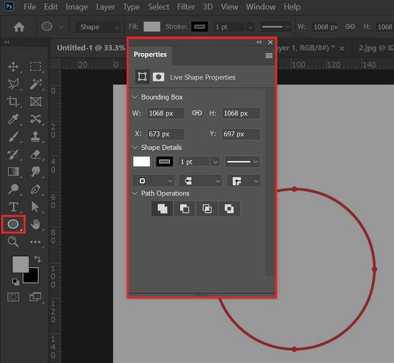
Task: Click the Subtract Front Shape path operation
Action: click(185, 208)
